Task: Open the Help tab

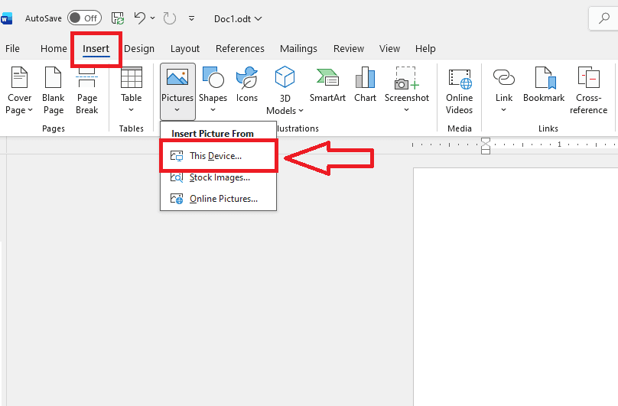Action: click(x=425, y=48)
